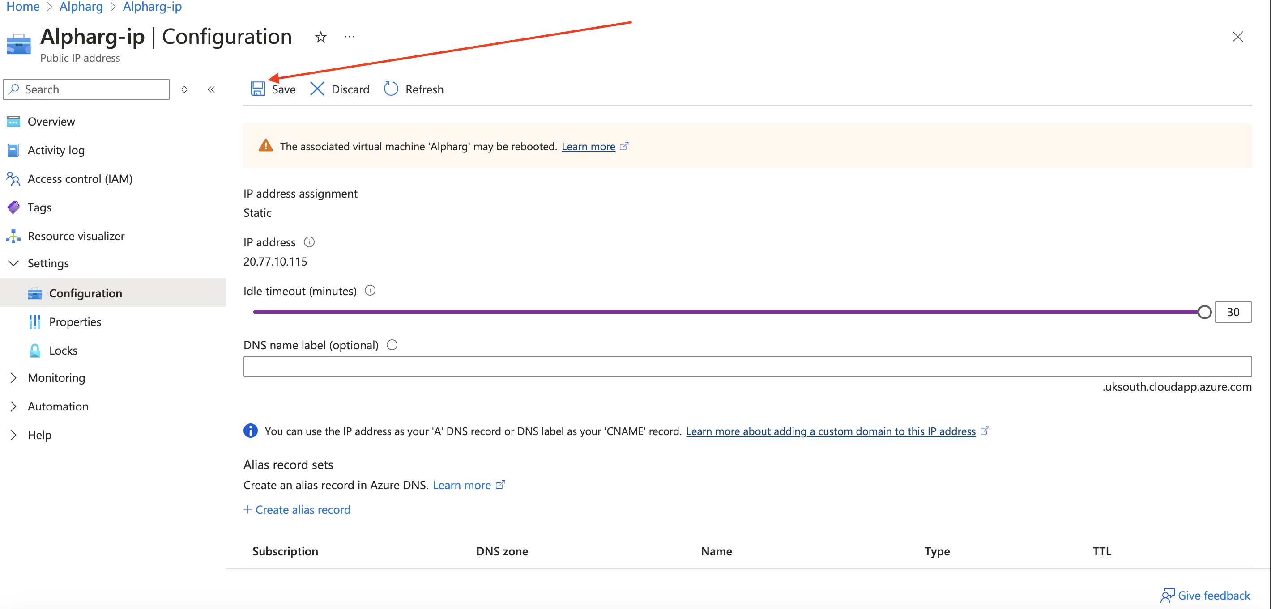Click the Resource visualizer diagram icon

[13, 236]
